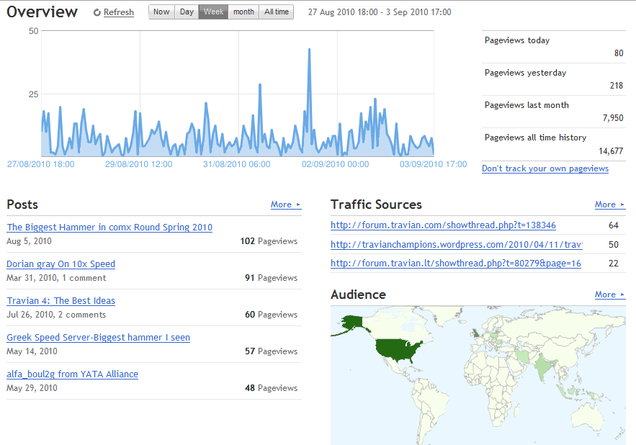
Task: Open travianchampions.wordpress.com referrer link
Action: tap(456, 245)
